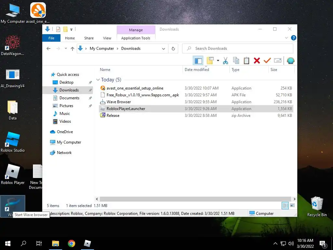Open the Quick Access Toolbar customize dropdown
This screenshot has height=250, width=333.
tap(71, 30)
